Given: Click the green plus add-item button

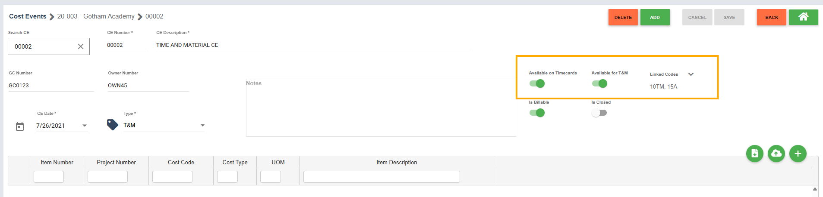Looking at the screenshot, I should 798,154.
